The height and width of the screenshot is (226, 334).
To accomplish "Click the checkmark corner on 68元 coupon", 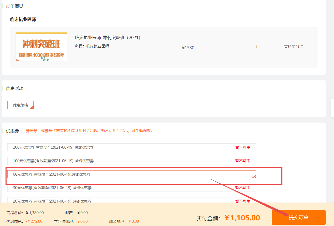I will tap(254, 176).
